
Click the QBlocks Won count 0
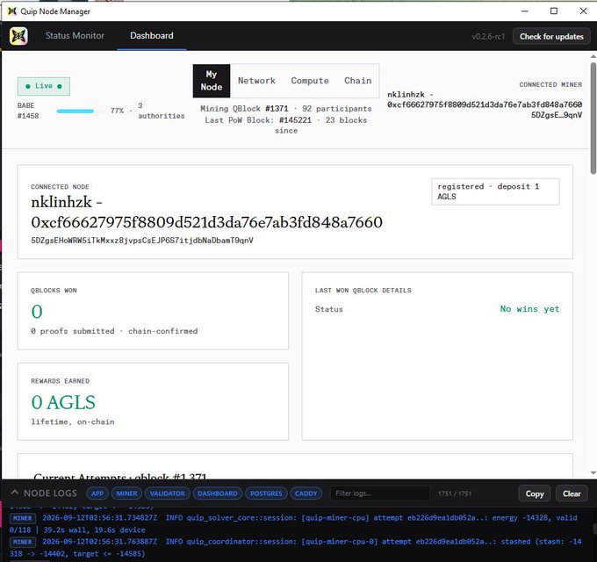[x=37, y=312]
